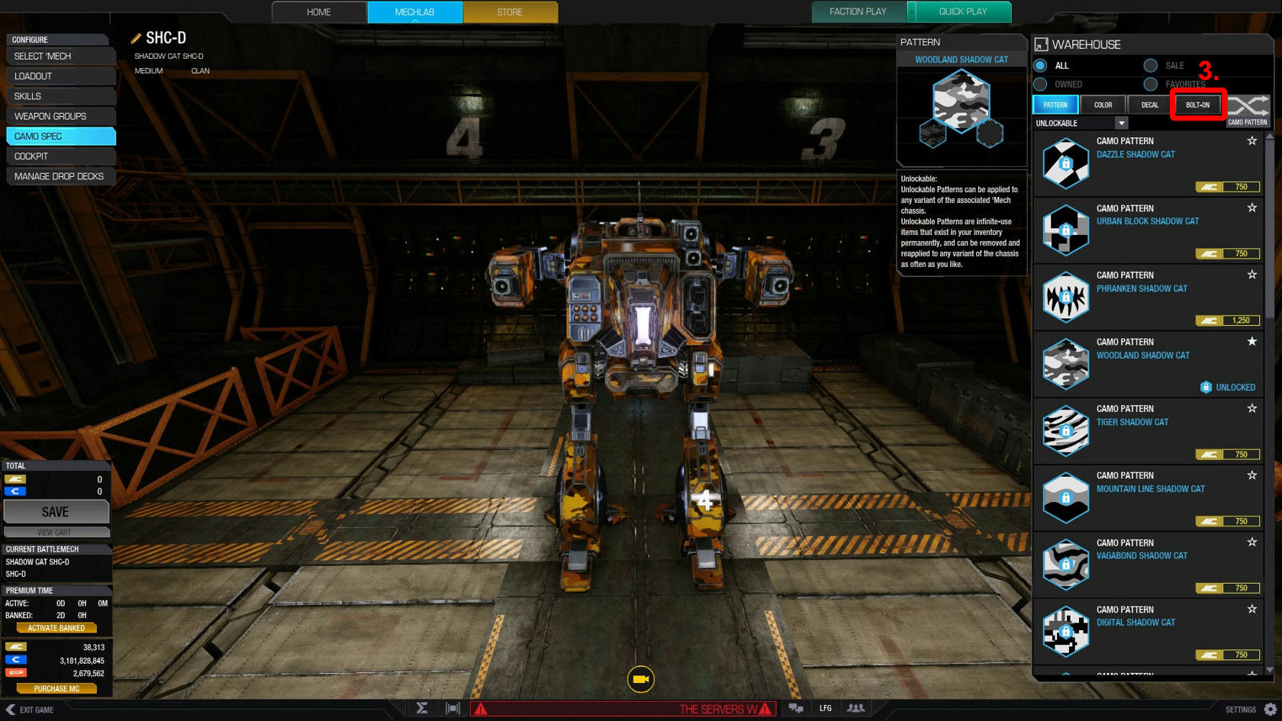Click the bracketed broadcast icon in bottom bar

(x=453, y=708)
